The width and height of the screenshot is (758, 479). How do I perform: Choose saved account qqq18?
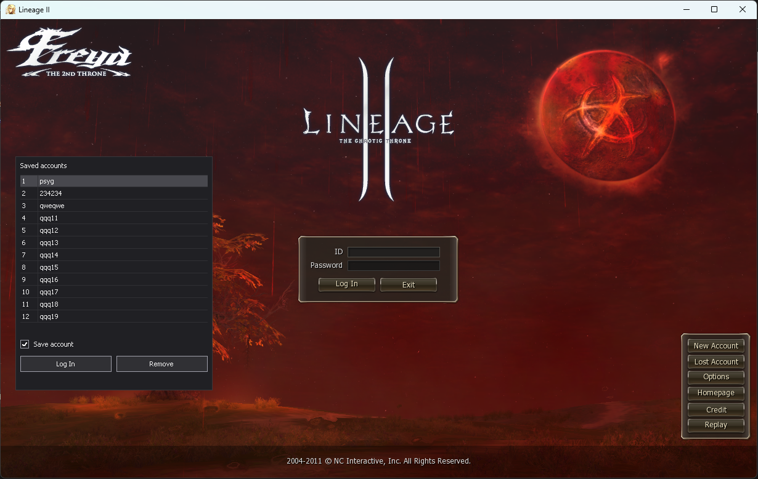(x=114, y=304)
